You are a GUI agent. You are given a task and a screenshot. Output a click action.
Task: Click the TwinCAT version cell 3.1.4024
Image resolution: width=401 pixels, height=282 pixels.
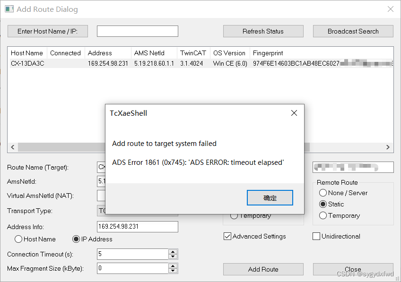point(192,63)
